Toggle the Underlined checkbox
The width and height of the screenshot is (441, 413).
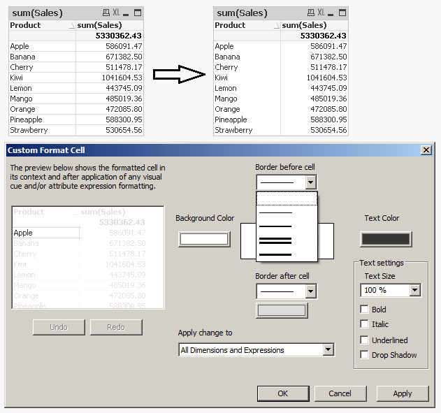[364, 340]
